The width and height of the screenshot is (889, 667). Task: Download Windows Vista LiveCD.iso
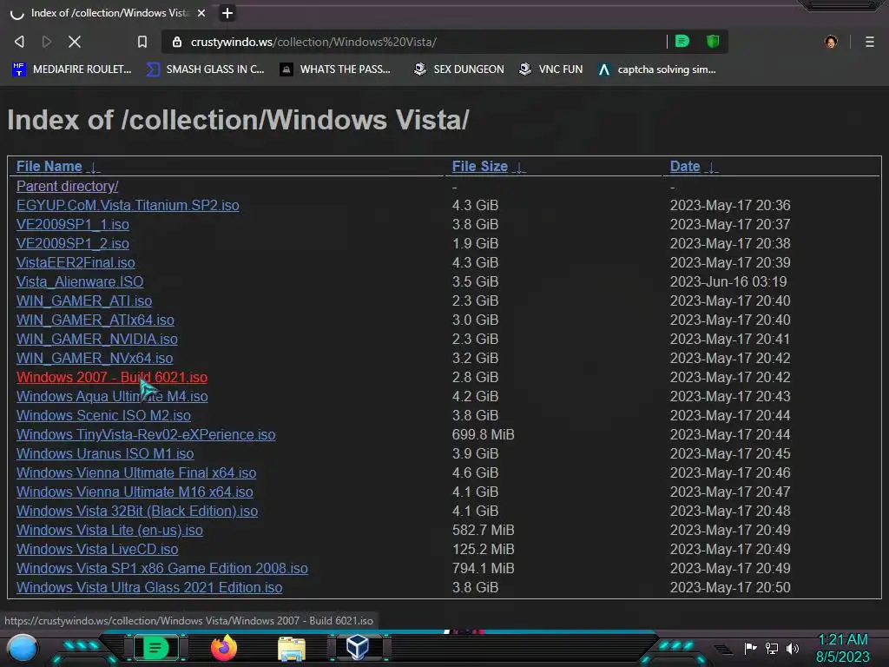[97, 549]
